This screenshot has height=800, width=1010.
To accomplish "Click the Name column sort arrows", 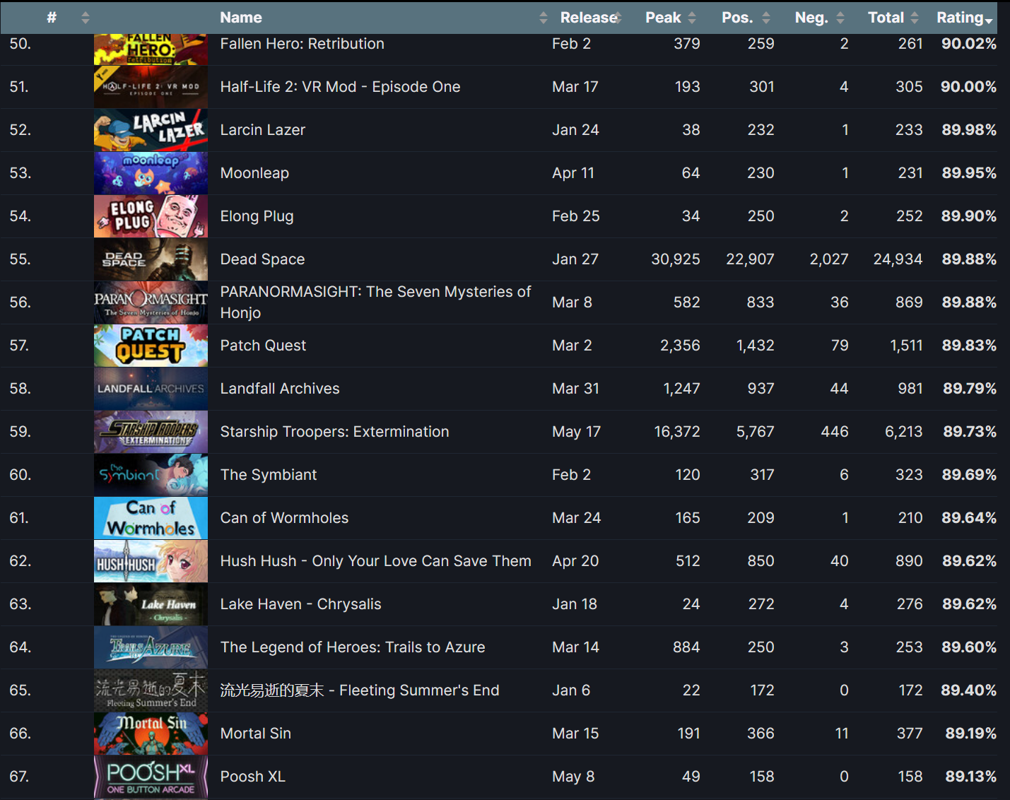I will [x=543, y=18].
